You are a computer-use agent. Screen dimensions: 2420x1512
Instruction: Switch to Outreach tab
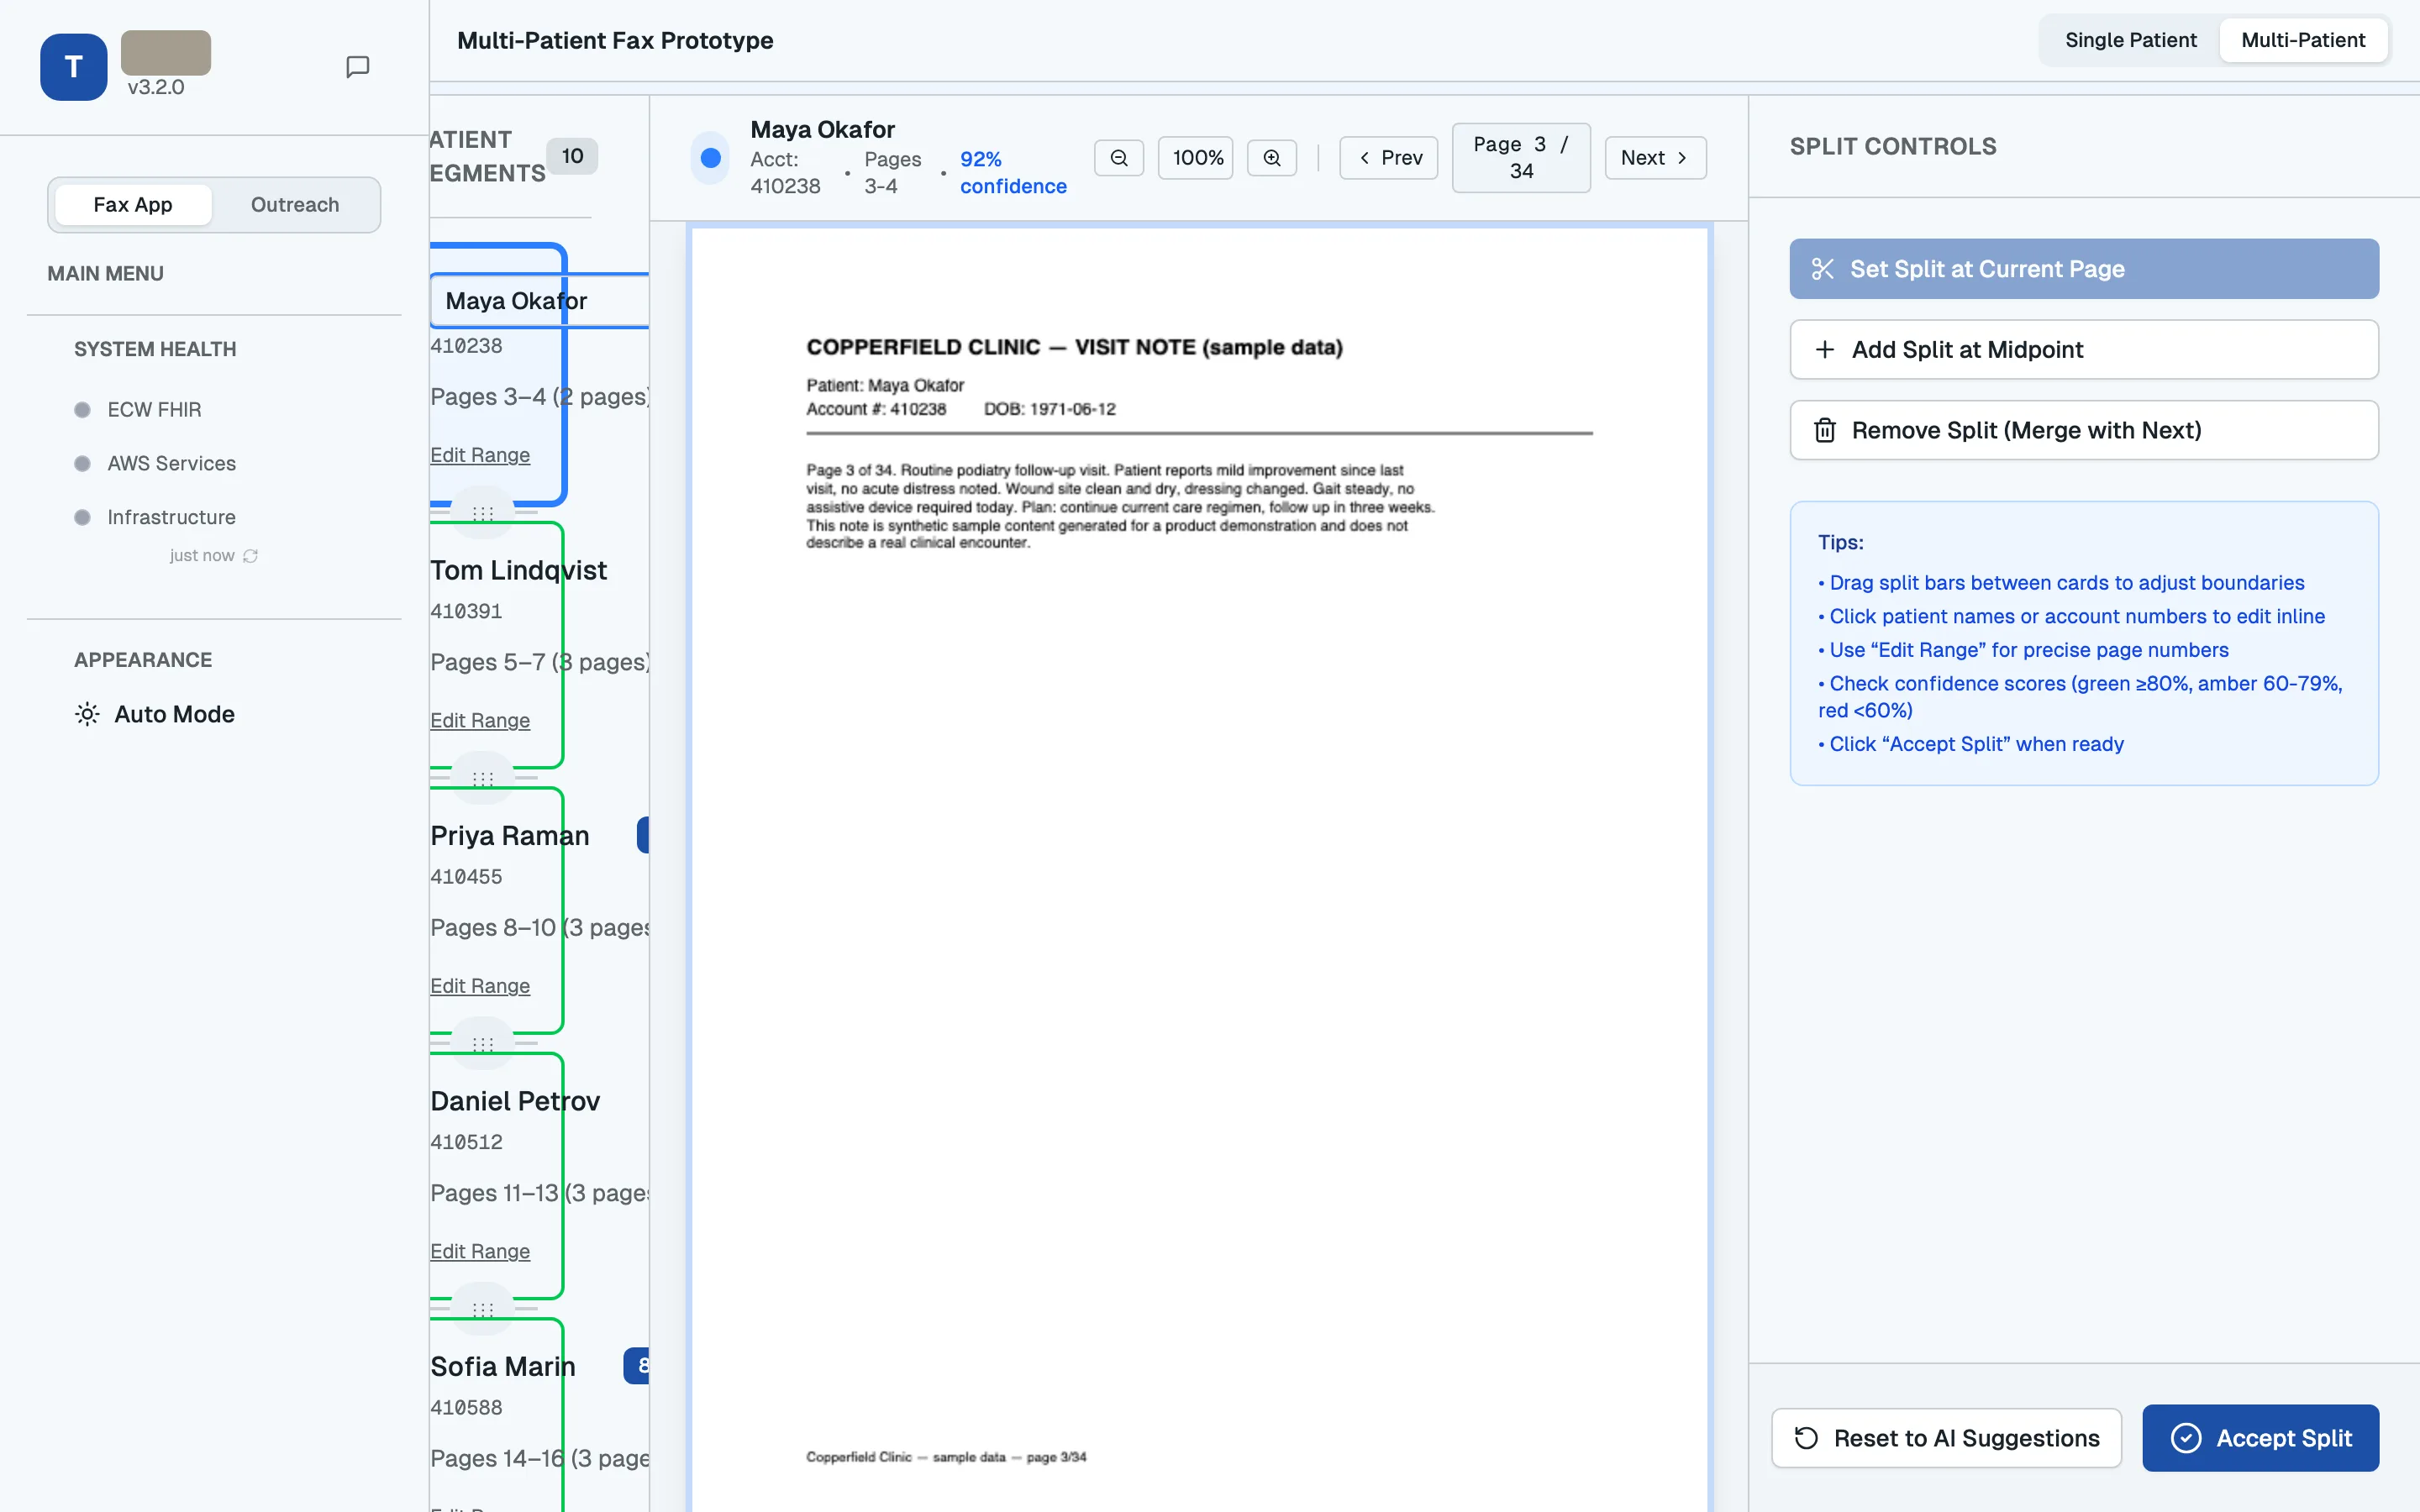point(295,205)
